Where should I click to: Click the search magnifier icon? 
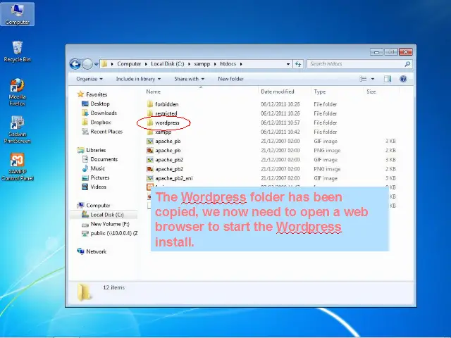(407, 64)
